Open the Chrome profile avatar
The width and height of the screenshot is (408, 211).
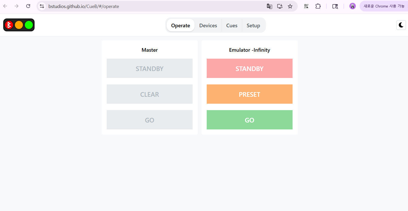point(352,6)
